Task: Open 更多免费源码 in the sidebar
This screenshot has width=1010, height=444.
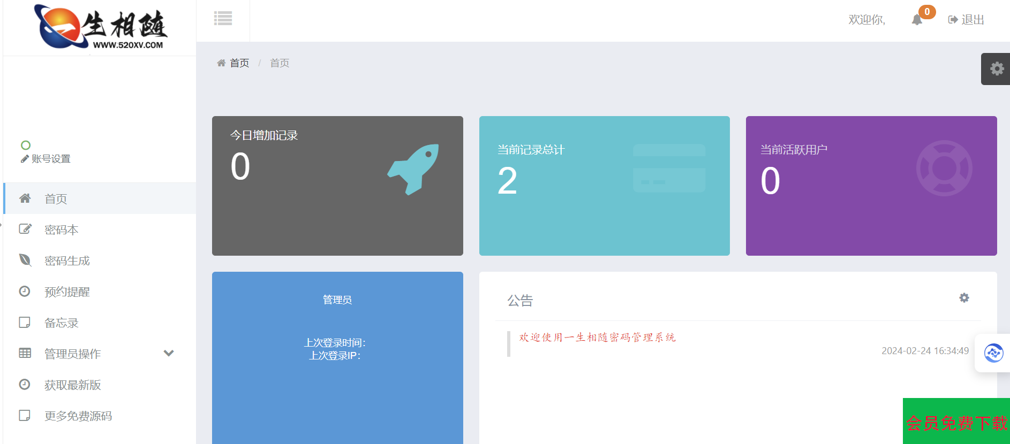Action: coord(78,416)
